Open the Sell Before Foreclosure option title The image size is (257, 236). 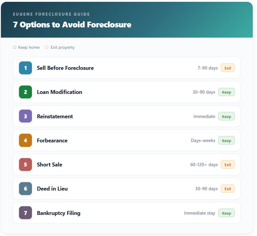[65, 68]
